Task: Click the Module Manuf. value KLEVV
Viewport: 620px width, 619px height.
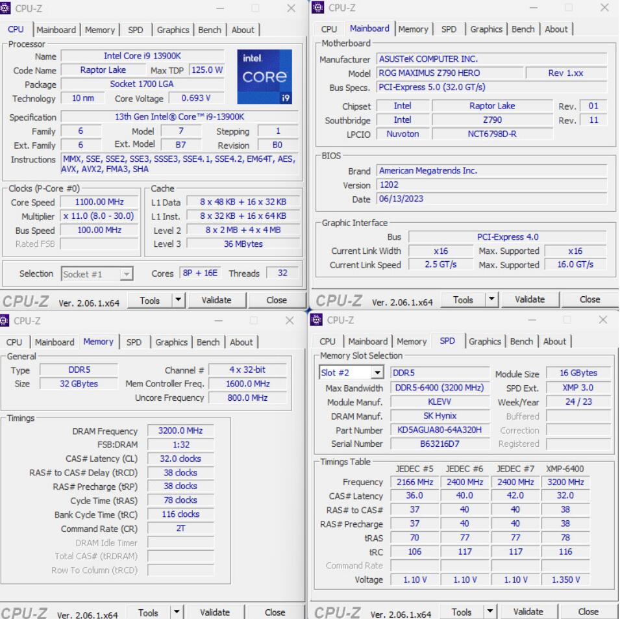Action: click(x=440, y=402)
